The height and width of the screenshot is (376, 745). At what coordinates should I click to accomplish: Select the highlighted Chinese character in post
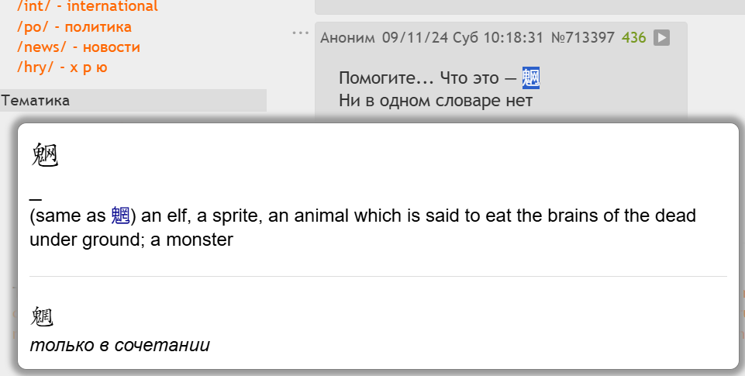coord(531,78)
